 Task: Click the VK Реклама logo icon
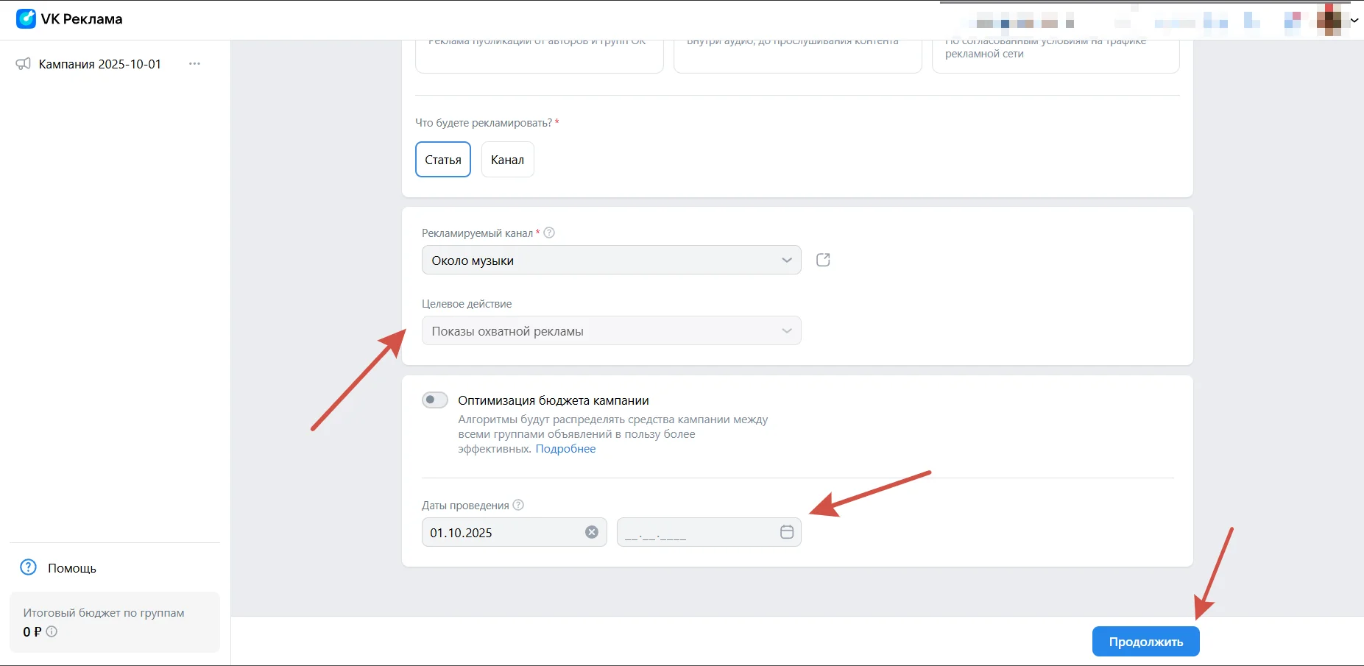[x=26, y=19]
